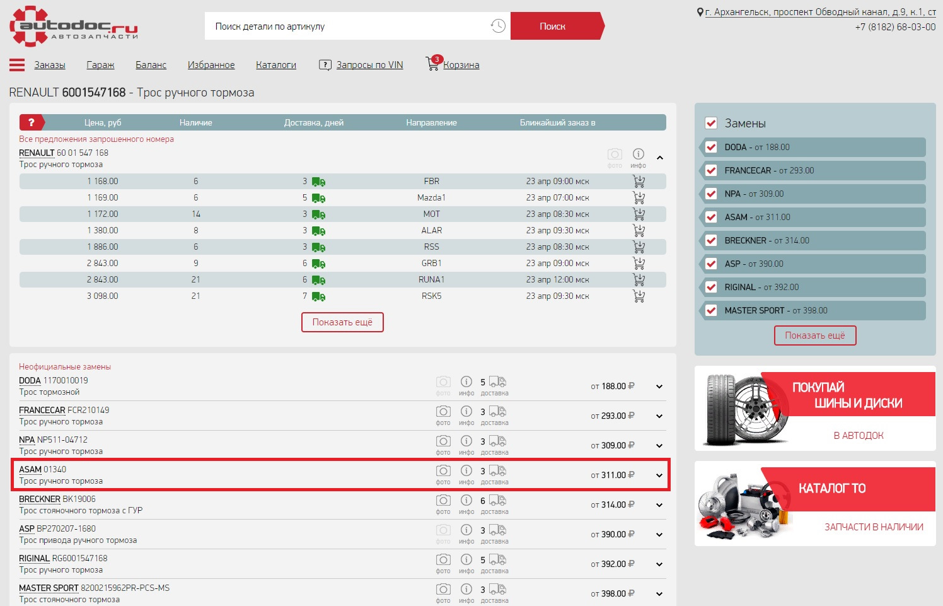The width and height of the screenshot is (943, 606).
Task: Open the Заказы menu item
Action: (50, 65)
